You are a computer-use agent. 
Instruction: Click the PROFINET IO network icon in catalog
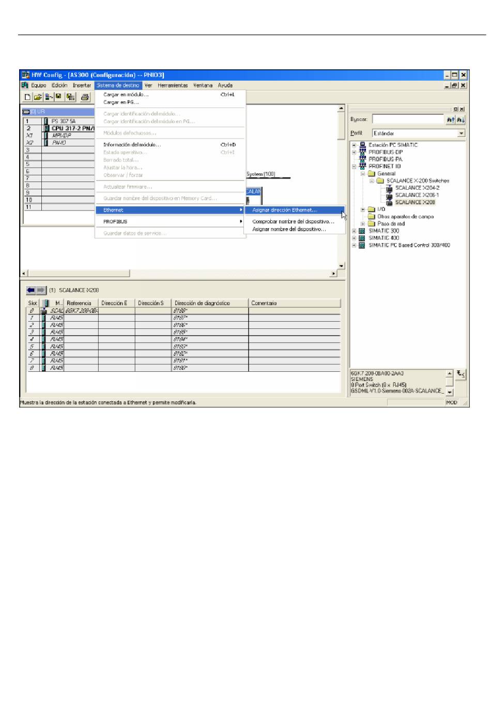362,167
